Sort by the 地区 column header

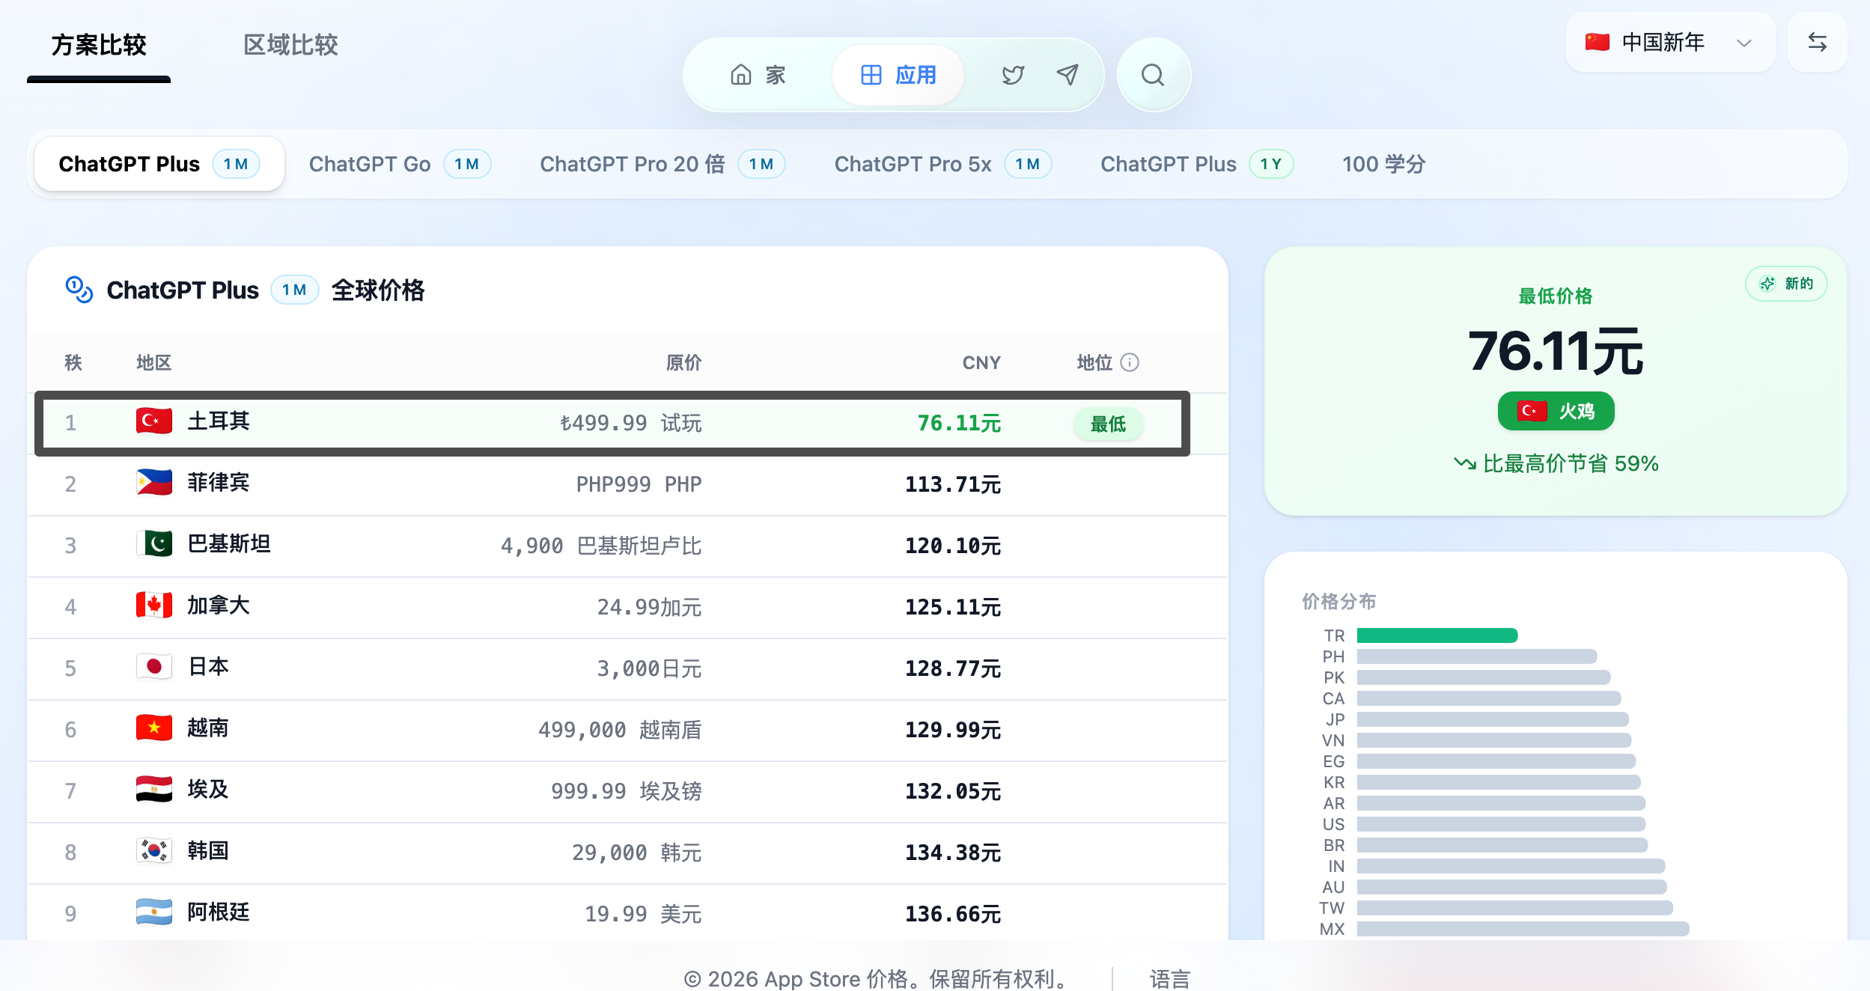pos(154,362)
